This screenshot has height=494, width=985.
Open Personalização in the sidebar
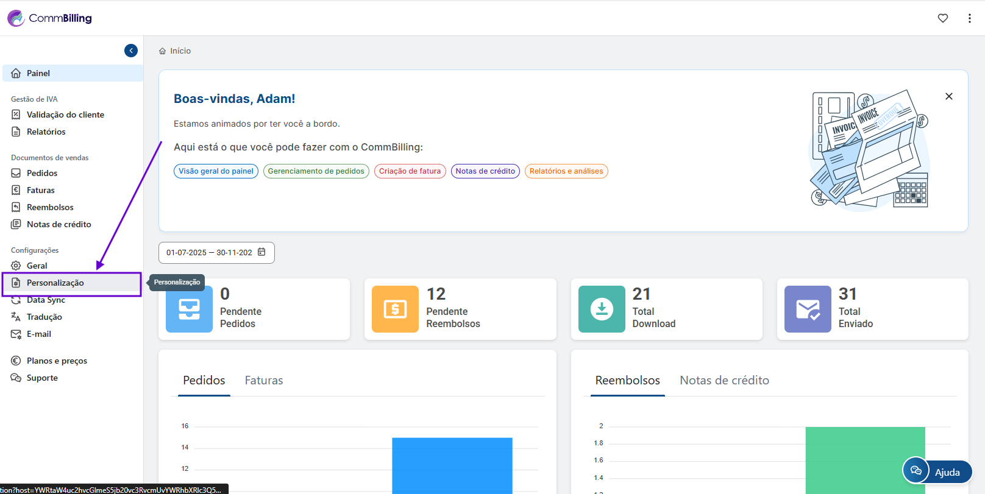(x=55, y=283)
